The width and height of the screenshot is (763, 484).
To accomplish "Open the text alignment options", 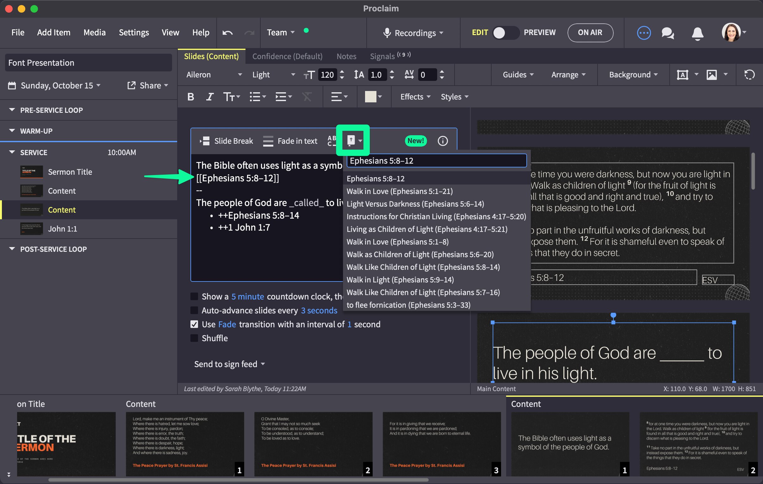I will click(x=339, y=97).
